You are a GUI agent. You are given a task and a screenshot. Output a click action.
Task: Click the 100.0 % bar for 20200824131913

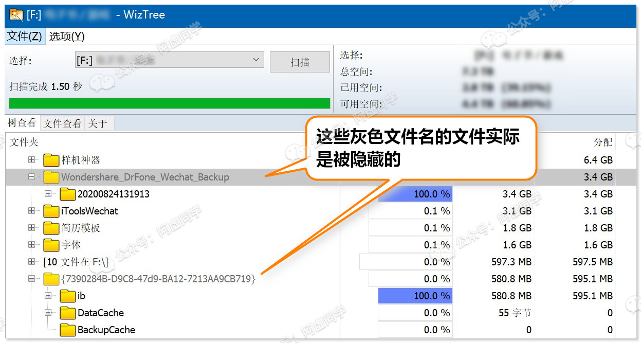point(415,194)
